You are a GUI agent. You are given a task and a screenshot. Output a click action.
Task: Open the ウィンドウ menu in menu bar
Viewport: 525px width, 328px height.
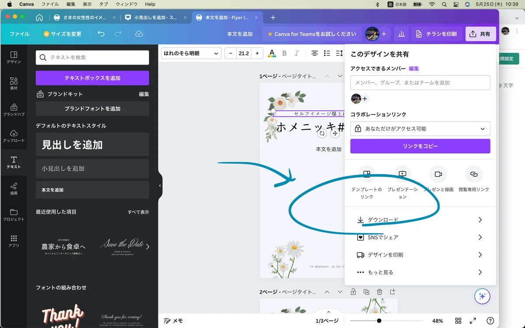click(127, 4)
